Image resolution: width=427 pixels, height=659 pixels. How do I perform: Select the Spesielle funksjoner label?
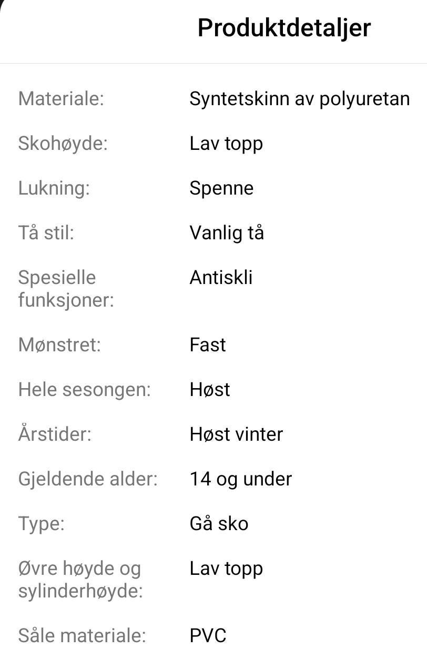[x=66, y=289]
